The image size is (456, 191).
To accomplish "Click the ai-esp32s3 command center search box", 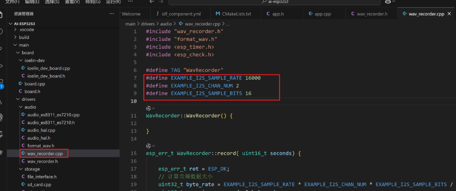I will coord(274,2).
